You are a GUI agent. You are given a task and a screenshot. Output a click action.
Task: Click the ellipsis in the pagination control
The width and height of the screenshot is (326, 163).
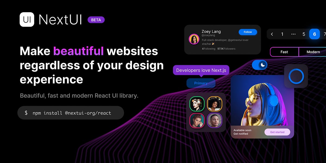(x=293, y=34)
